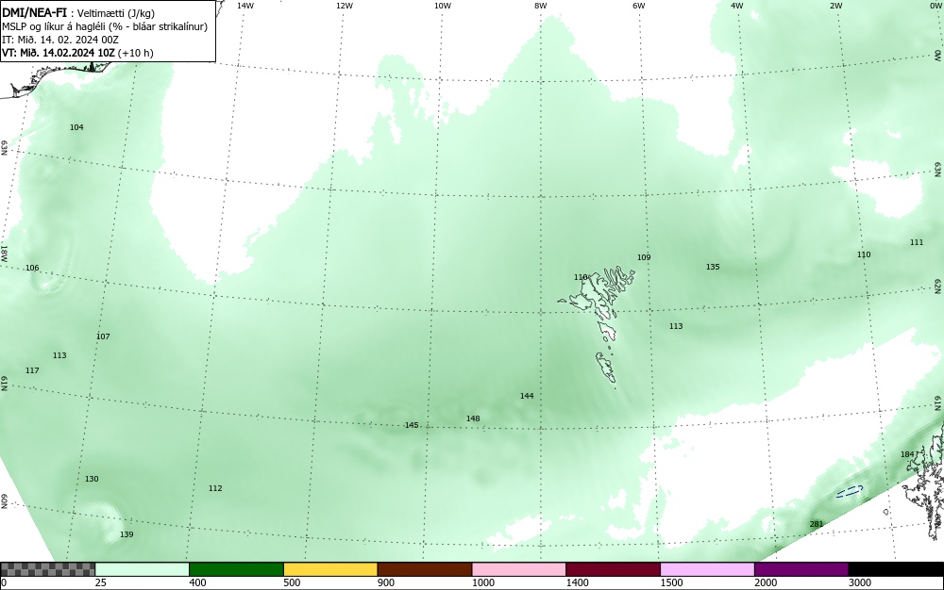Select the 106 CAPE value
The image size is (944, 590).
pos(32,268)
